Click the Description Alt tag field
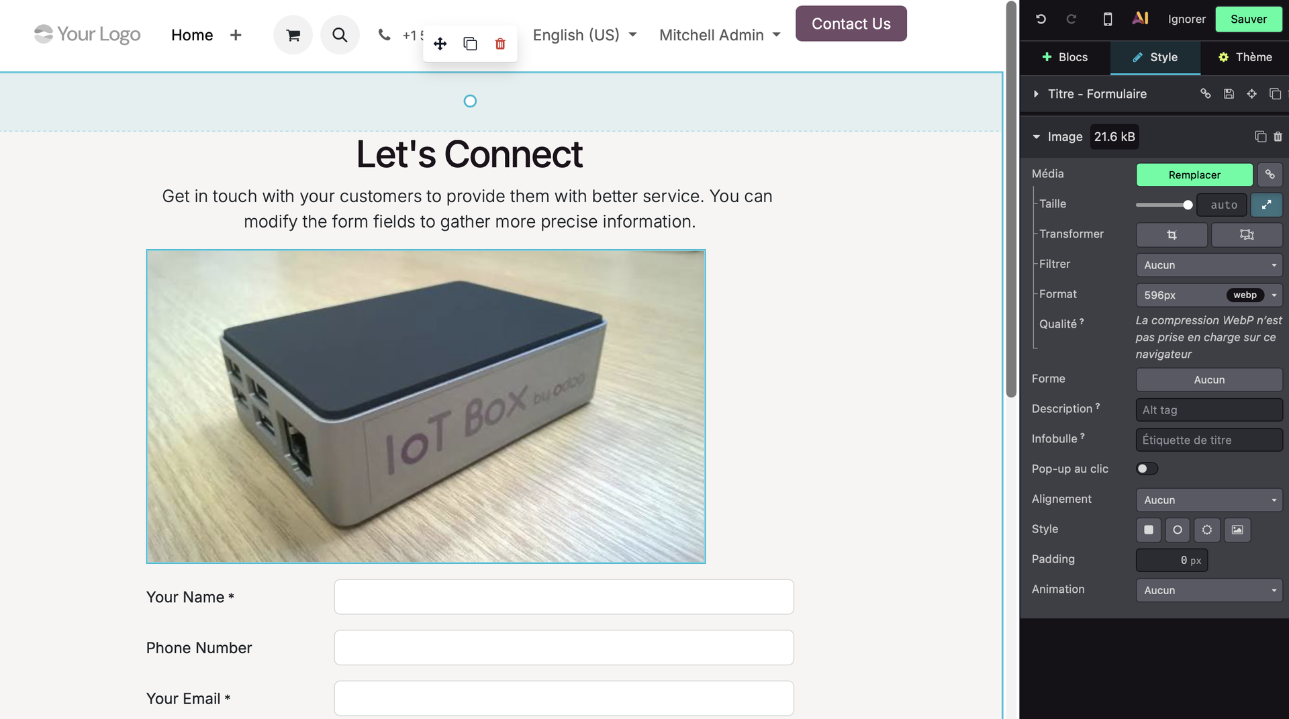 (1209, 410)
